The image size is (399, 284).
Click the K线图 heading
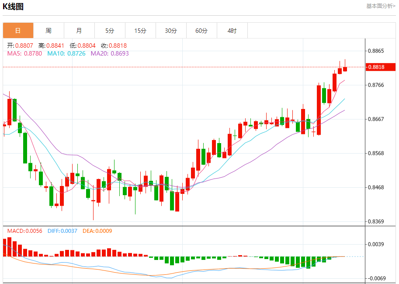(13, 7)
